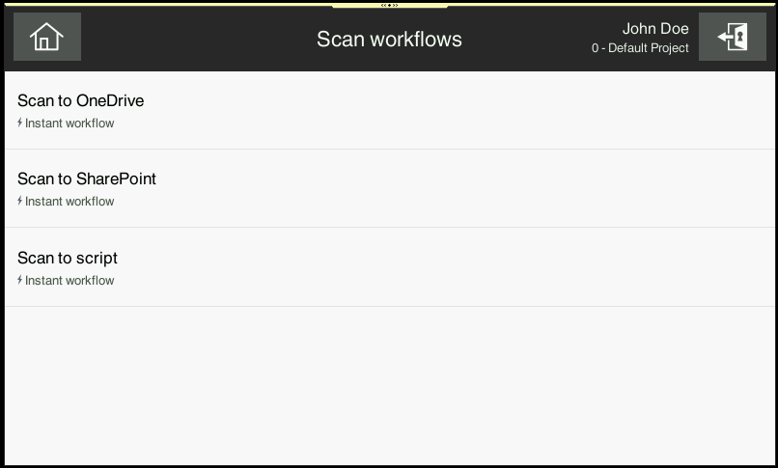This screenshot has height=468, width=778.
Task: Click the empty area below the workflow list
Action: tap(389, 386)
